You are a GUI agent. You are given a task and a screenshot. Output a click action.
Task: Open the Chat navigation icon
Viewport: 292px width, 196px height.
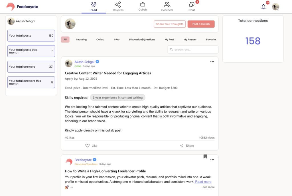[191, 4]
